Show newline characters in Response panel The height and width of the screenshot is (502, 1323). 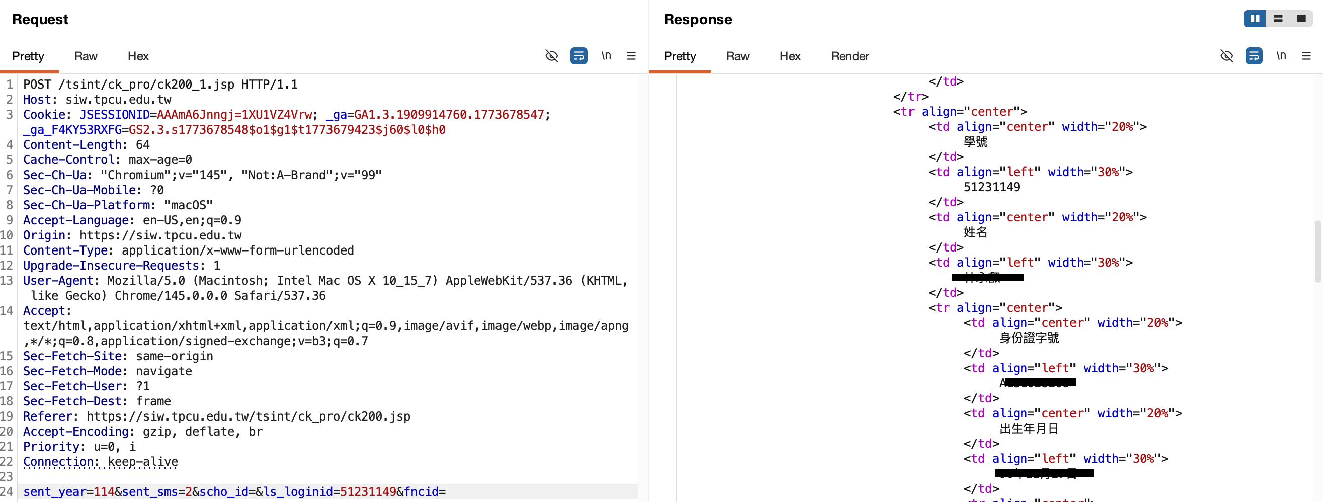tap(1281, 55)
